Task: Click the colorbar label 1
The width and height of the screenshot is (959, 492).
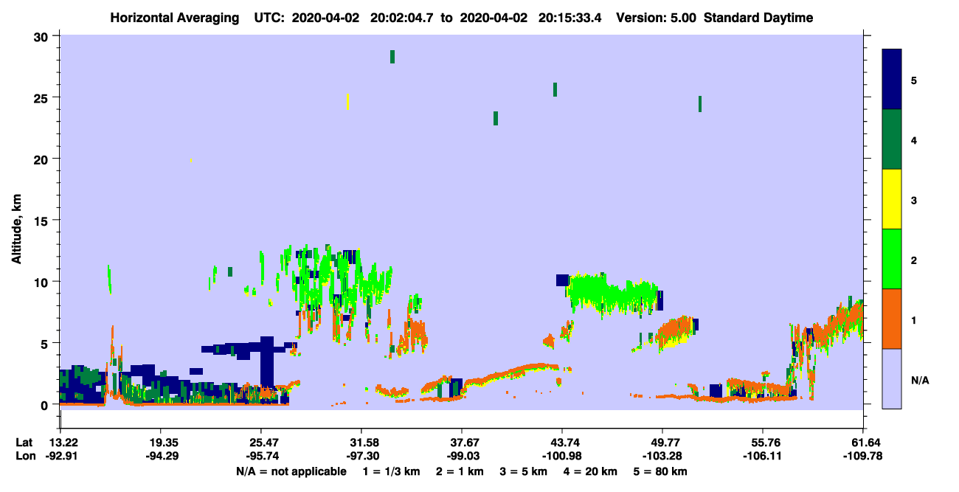Action: 913,319
